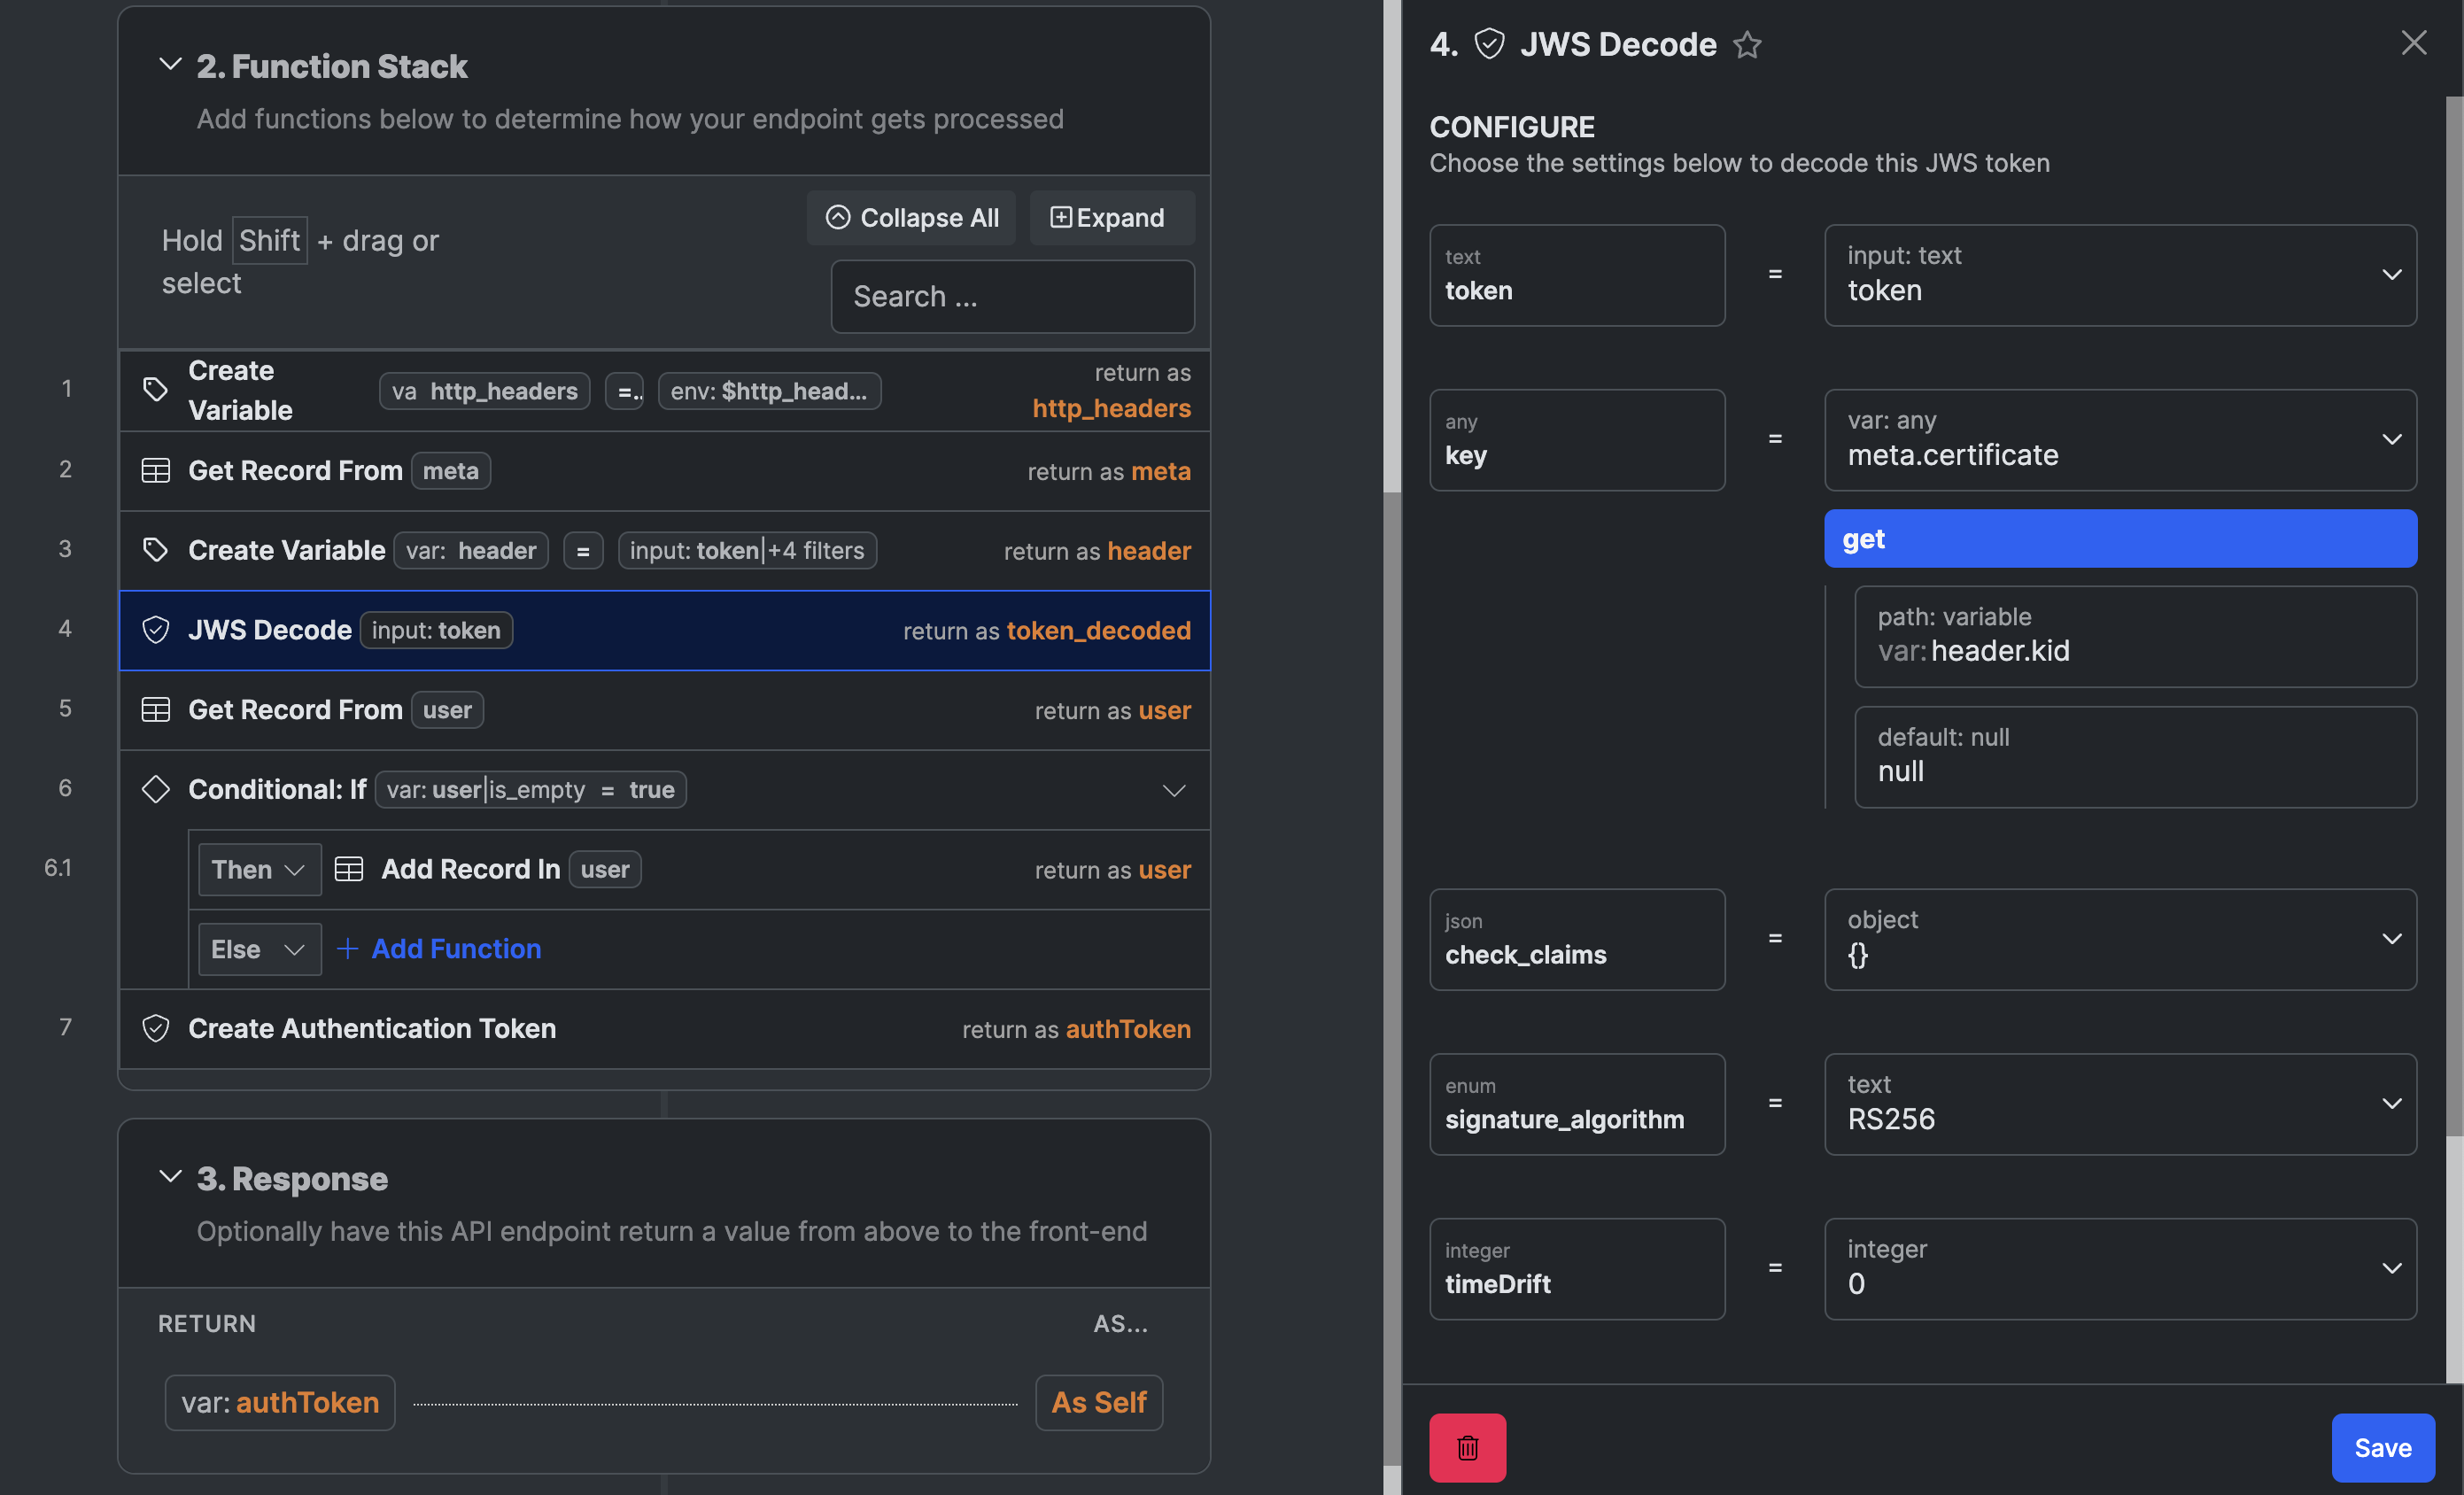Click tag icon of Create Variable header row
The width and height of the screenshot is (2464, 1495).
point(155,550)
